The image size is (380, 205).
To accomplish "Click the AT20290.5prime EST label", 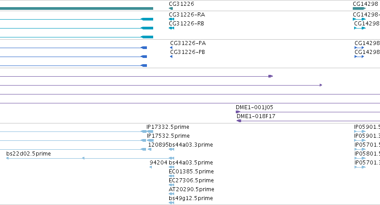I will click(192, 189).
